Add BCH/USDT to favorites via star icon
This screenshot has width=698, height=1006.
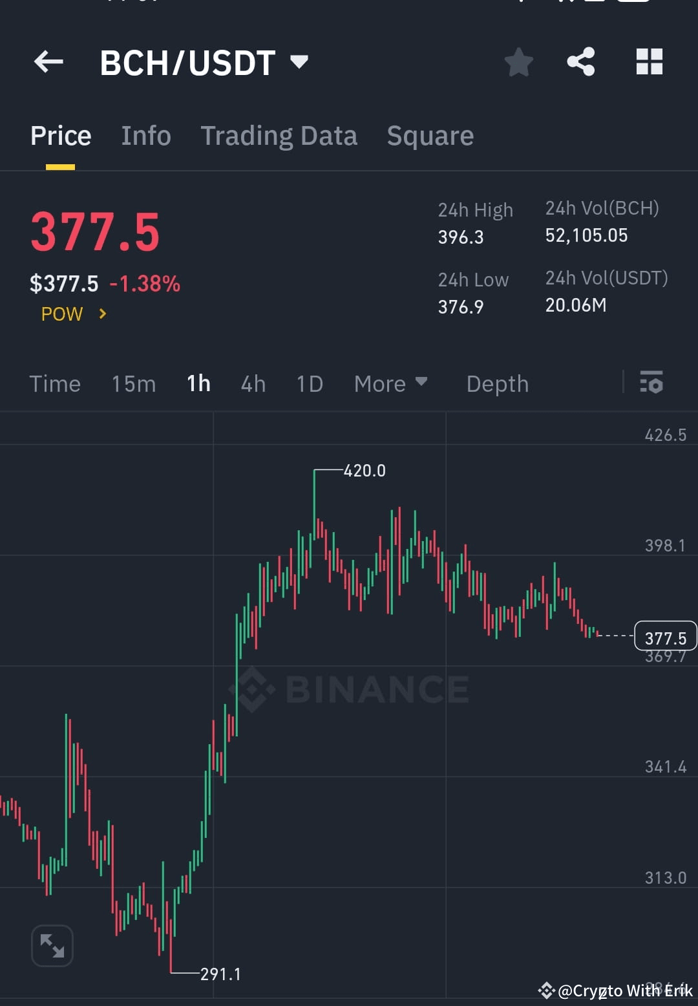pyautogui.click(x=518, y=61)
